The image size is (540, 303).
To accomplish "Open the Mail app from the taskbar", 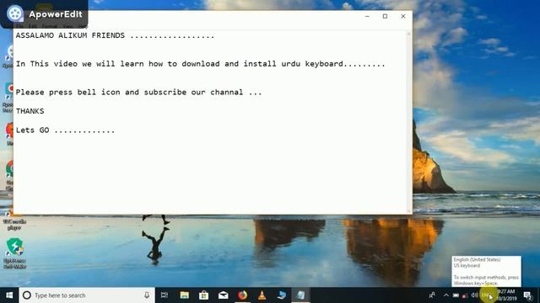I will coord(223,295).
